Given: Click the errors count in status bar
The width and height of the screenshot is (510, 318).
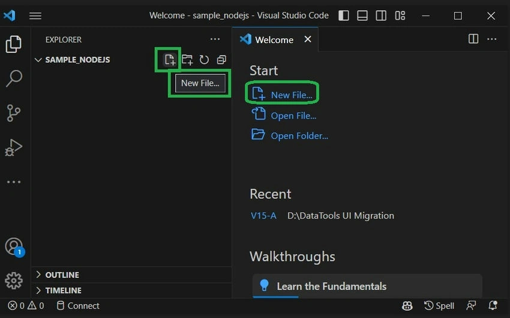Looking at the screenshot, I should pyautogui.click(x=16, y=305).
